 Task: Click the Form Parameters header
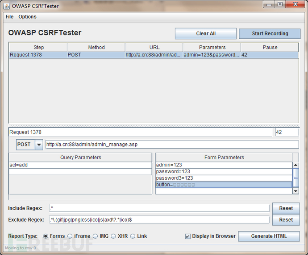tap(224, 158)
